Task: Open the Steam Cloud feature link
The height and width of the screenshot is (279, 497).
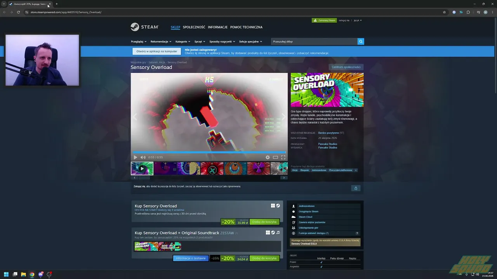Action: 306,217
